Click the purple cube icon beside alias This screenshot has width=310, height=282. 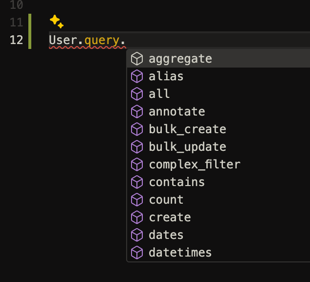click(x=137, y=76)
